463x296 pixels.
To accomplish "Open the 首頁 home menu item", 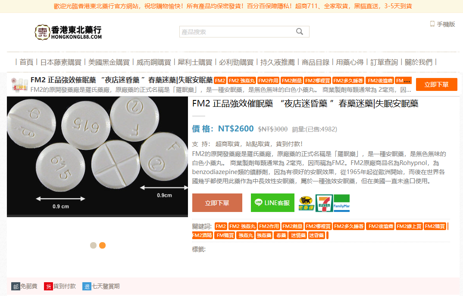I will [26, 62].
